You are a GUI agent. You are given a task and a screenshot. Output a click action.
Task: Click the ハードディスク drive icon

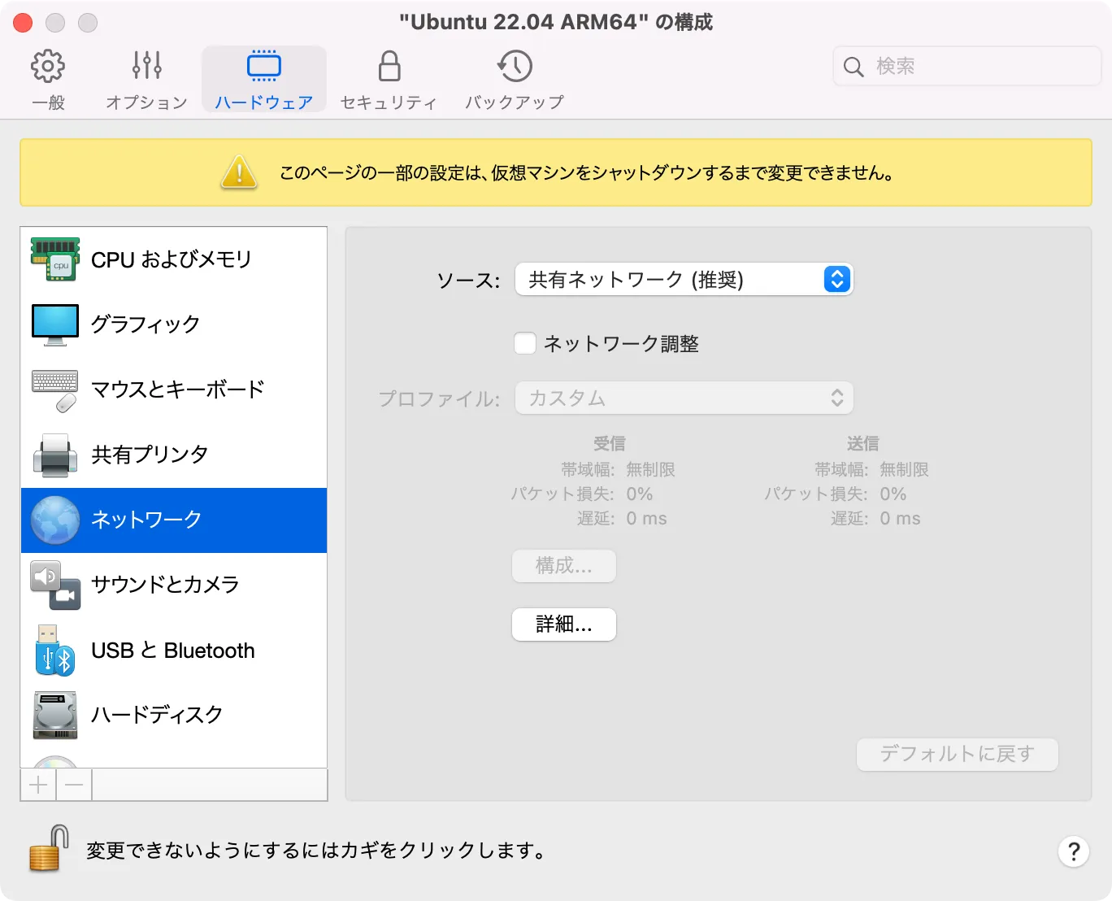tap(55, 715)
